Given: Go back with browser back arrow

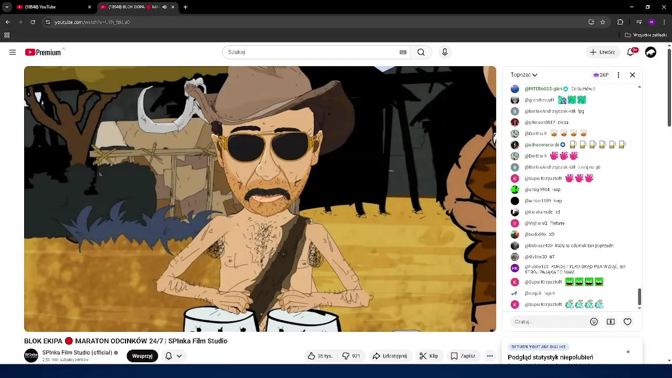Looking at the screenshot, I should (x=7, y=22).
